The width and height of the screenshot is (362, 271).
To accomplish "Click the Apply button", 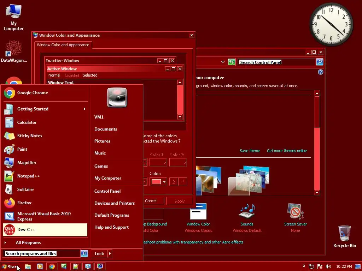I will pyautogui.click(x=180, y=201).
